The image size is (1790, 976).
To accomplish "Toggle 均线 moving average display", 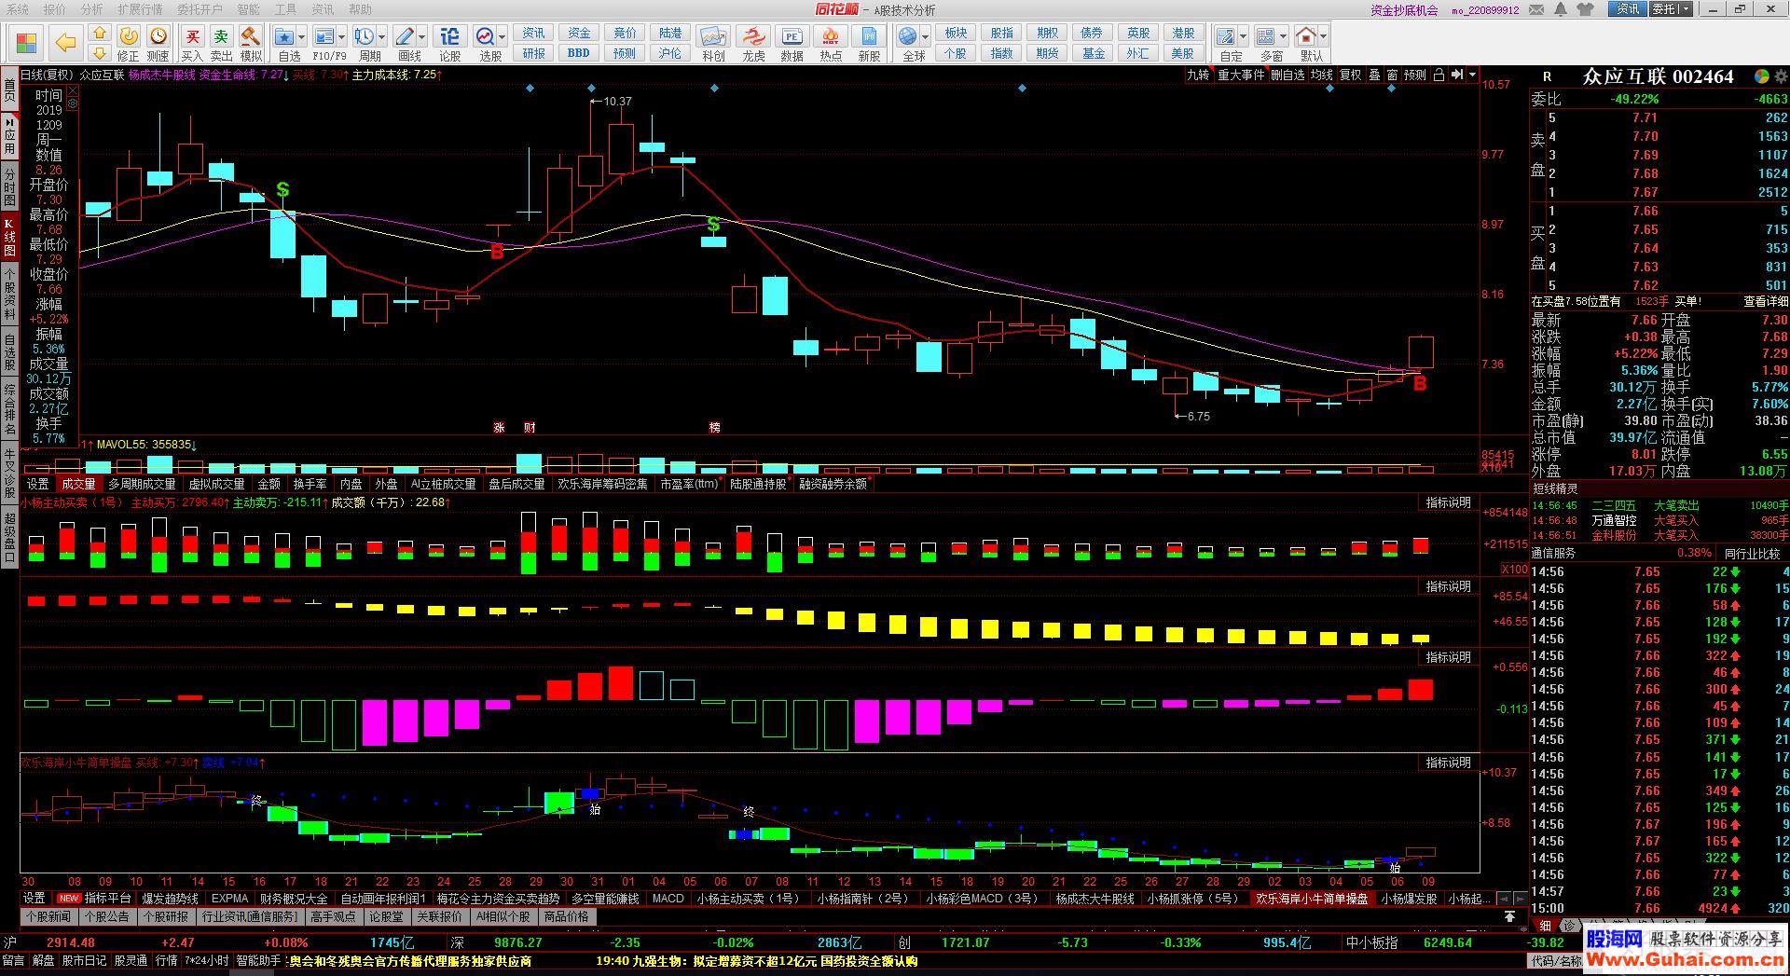I will (x=1321, y=75).
